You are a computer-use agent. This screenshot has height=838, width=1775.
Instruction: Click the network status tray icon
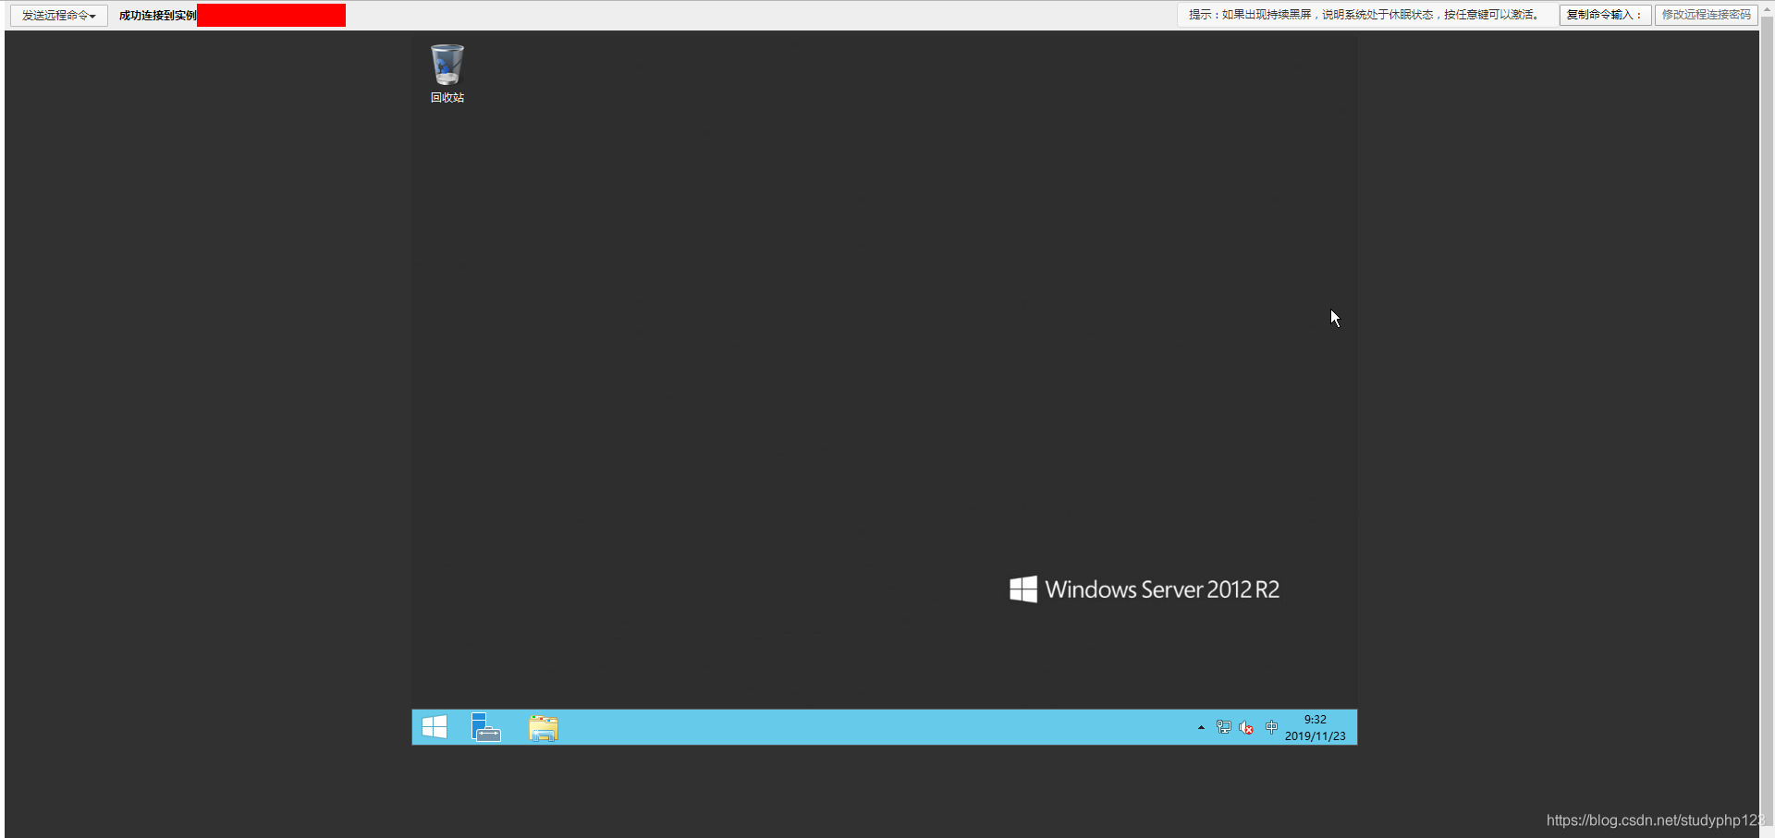1224,728
